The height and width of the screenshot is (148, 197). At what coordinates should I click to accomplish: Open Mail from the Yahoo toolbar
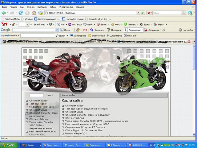coord(61,24)
